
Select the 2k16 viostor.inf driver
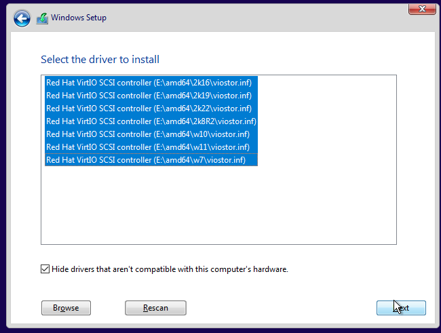click(149, 83)
